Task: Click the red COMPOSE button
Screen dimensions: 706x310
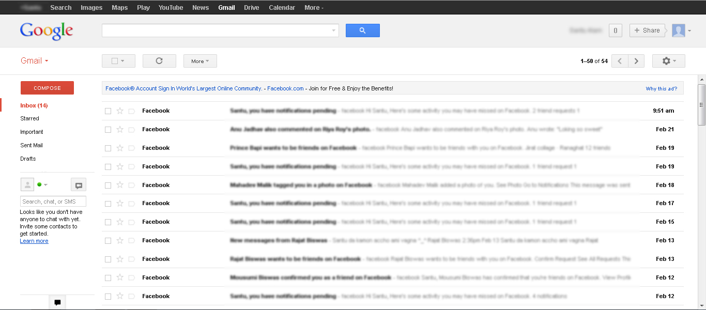Action: [47, 88]
